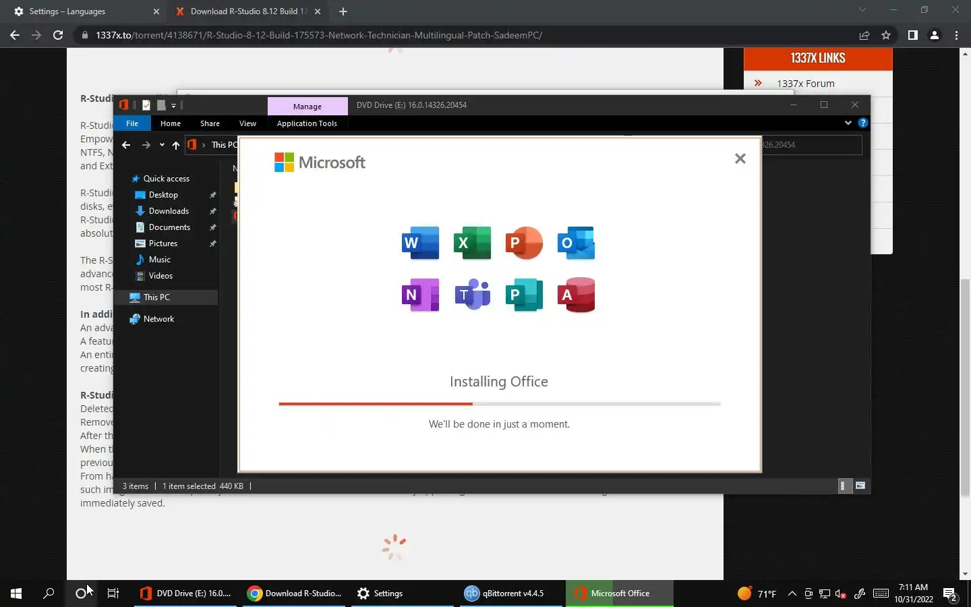
Task: Toggle Chrome side panel icon
Action: (912, 35)
